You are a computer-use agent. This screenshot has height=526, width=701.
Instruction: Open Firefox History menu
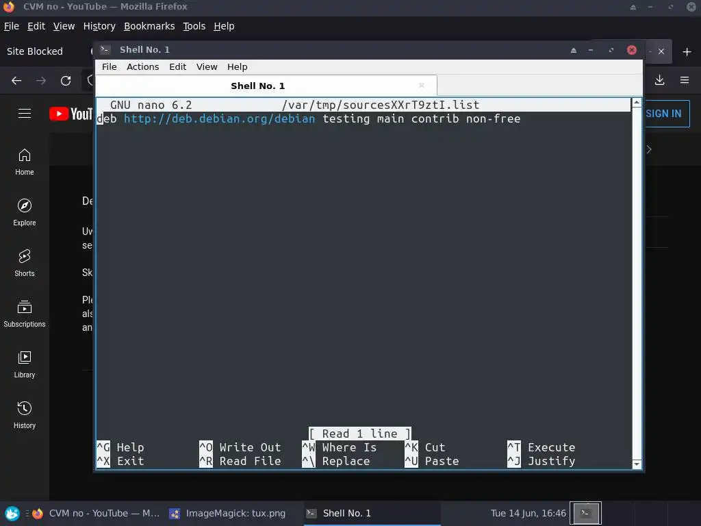pos(99,27)
